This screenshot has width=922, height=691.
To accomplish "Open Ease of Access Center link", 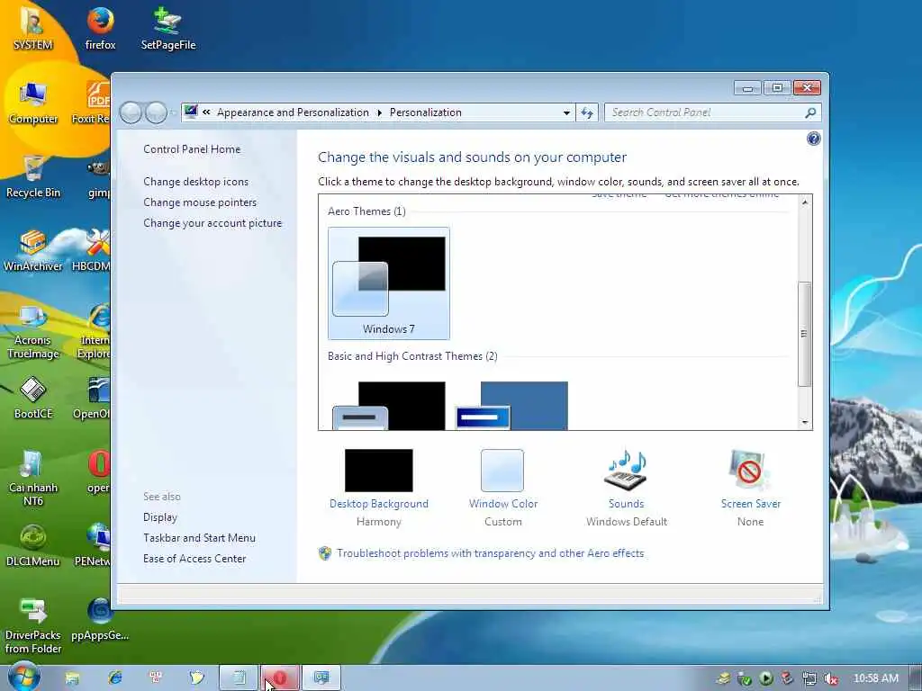I will (x=194, y=558).
